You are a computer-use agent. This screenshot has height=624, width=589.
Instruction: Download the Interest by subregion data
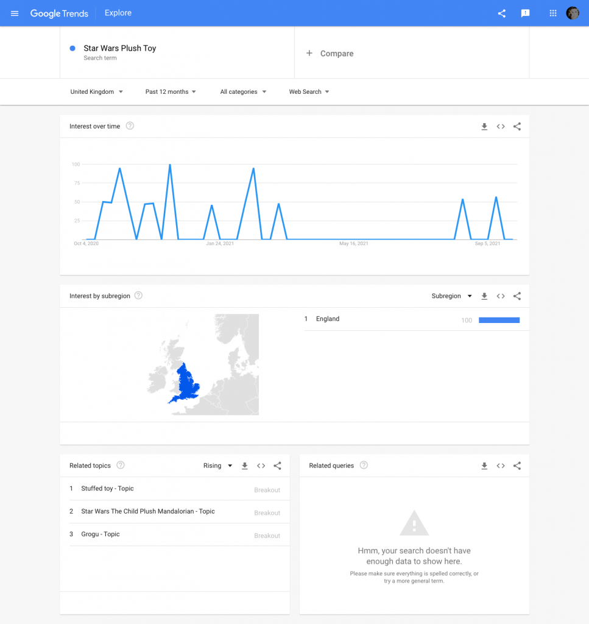[484, 296]
